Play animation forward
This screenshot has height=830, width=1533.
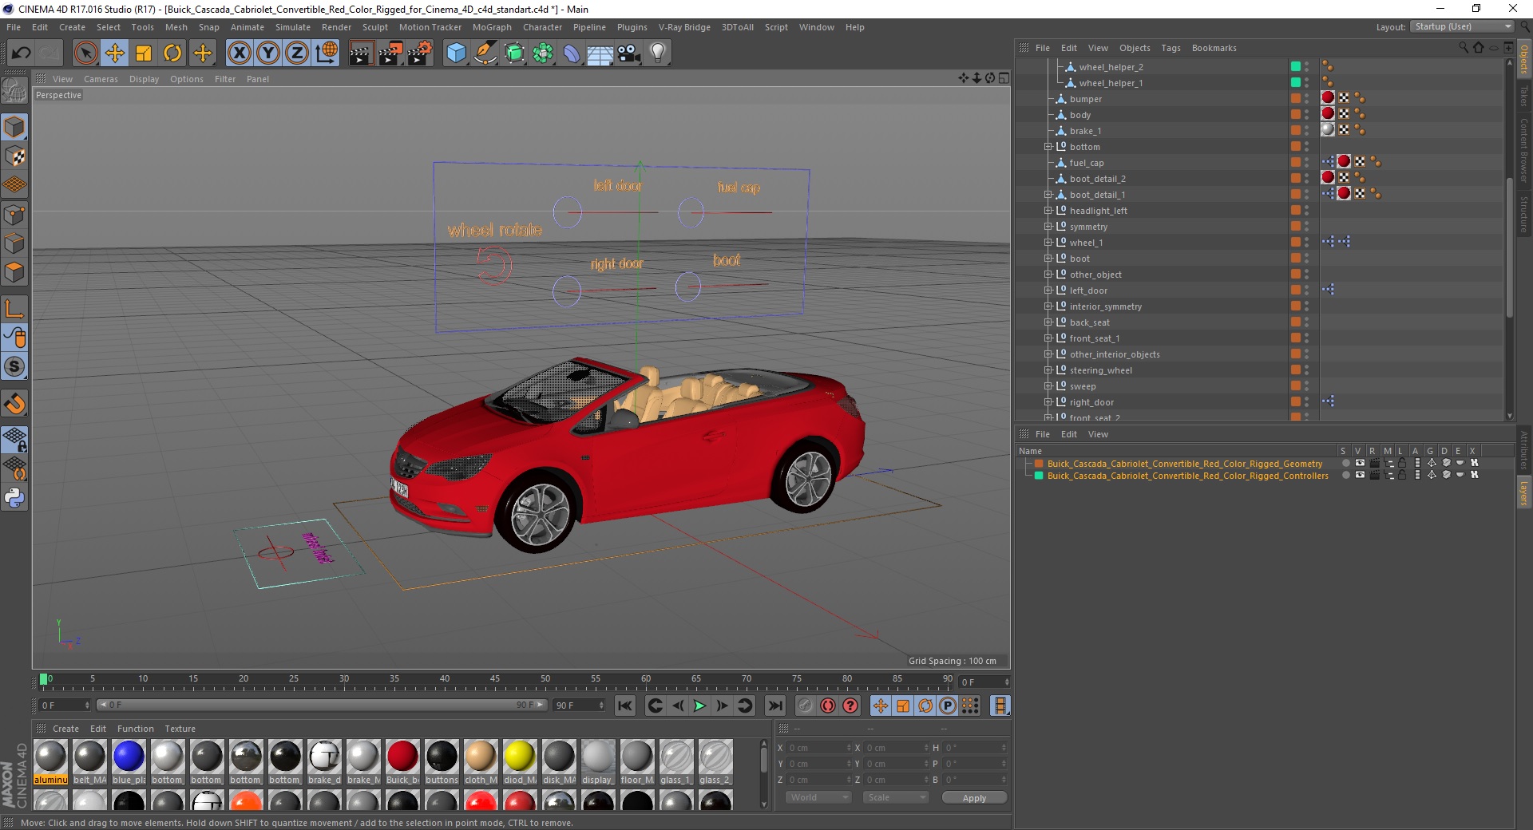699,705
